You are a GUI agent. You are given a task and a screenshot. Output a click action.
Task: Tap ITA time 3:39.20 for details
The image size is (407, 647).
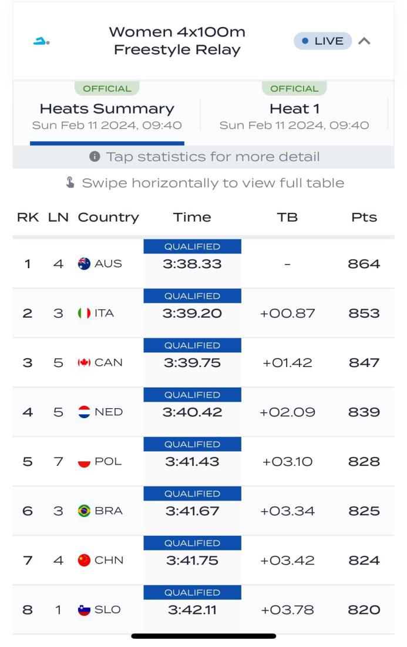tap(192, 313)
